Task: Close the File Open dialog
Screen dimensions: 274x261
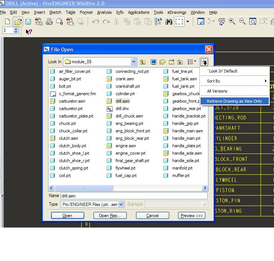Action: (x=209, y=49)
